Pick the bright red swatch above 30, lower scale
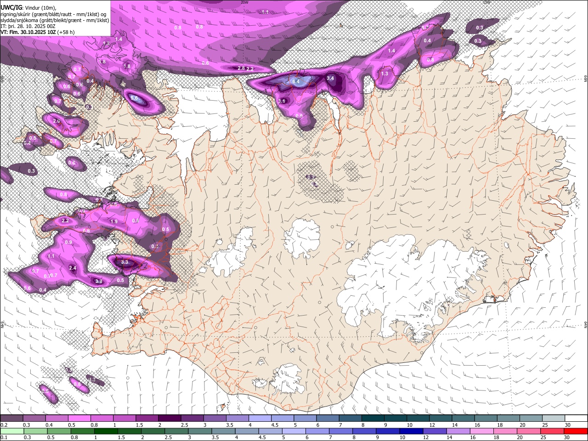Image resolution: width=588 pixels, height=441 pixels. pyautogui.click(x=576, y=431)
